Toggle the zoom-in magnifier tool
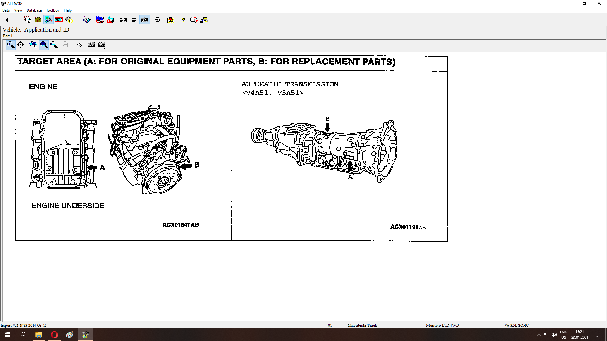The height and width of the screenshot is (341, 607). click(11, 45)
